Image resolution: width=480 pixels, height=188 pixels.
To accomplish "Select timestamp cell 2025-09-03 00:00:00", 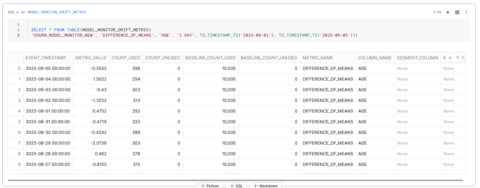I will point(48,90).
